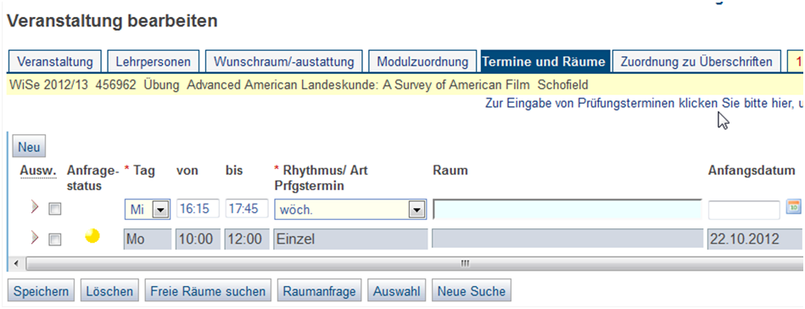Viewport: 805px width, 309px height.
Task: Go to the Wunschraum/-ausstattung tab
Action: point(284,62)
